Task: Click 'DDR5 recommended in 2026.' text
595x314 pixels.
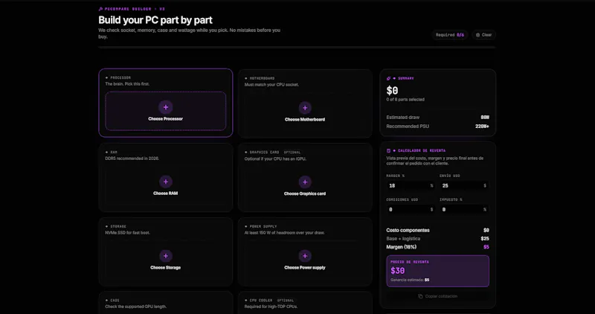Action: tap(132, 158)
